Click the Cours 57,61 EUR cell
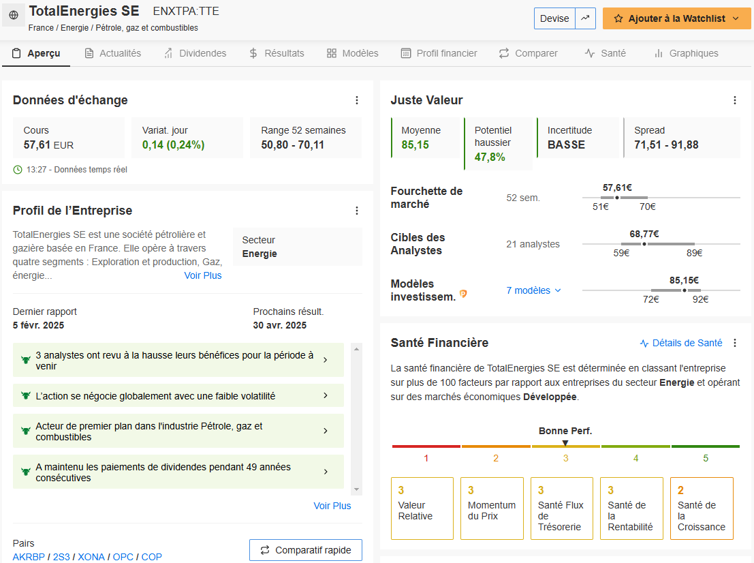This screenshot has height=563, width=754. click(69, 138)
